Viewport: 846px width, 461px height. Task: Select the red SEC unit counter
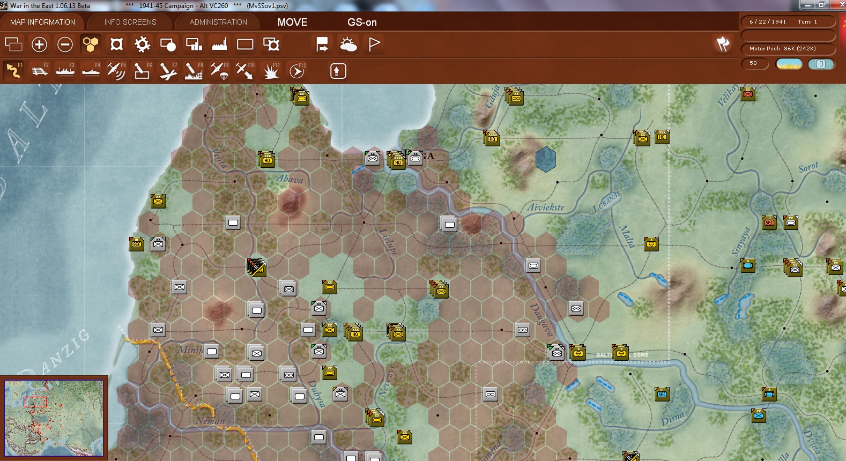pos(769,222)
